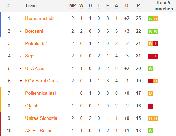
Task: Open FCV Farul Constanța team link
Action: 44,81
